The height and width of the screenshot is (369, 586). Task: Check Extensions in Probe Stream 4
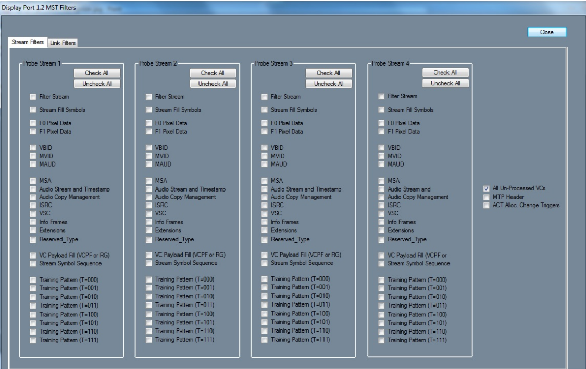tap(381, 231)
